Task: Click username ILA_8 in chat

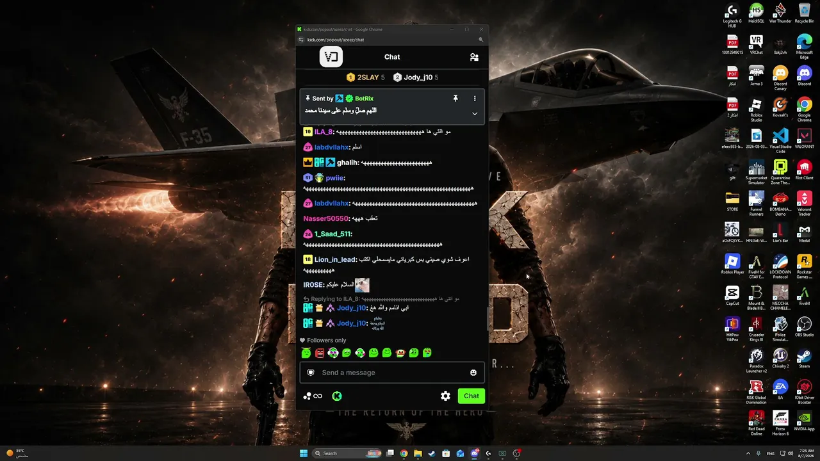Action: [324, 132]
